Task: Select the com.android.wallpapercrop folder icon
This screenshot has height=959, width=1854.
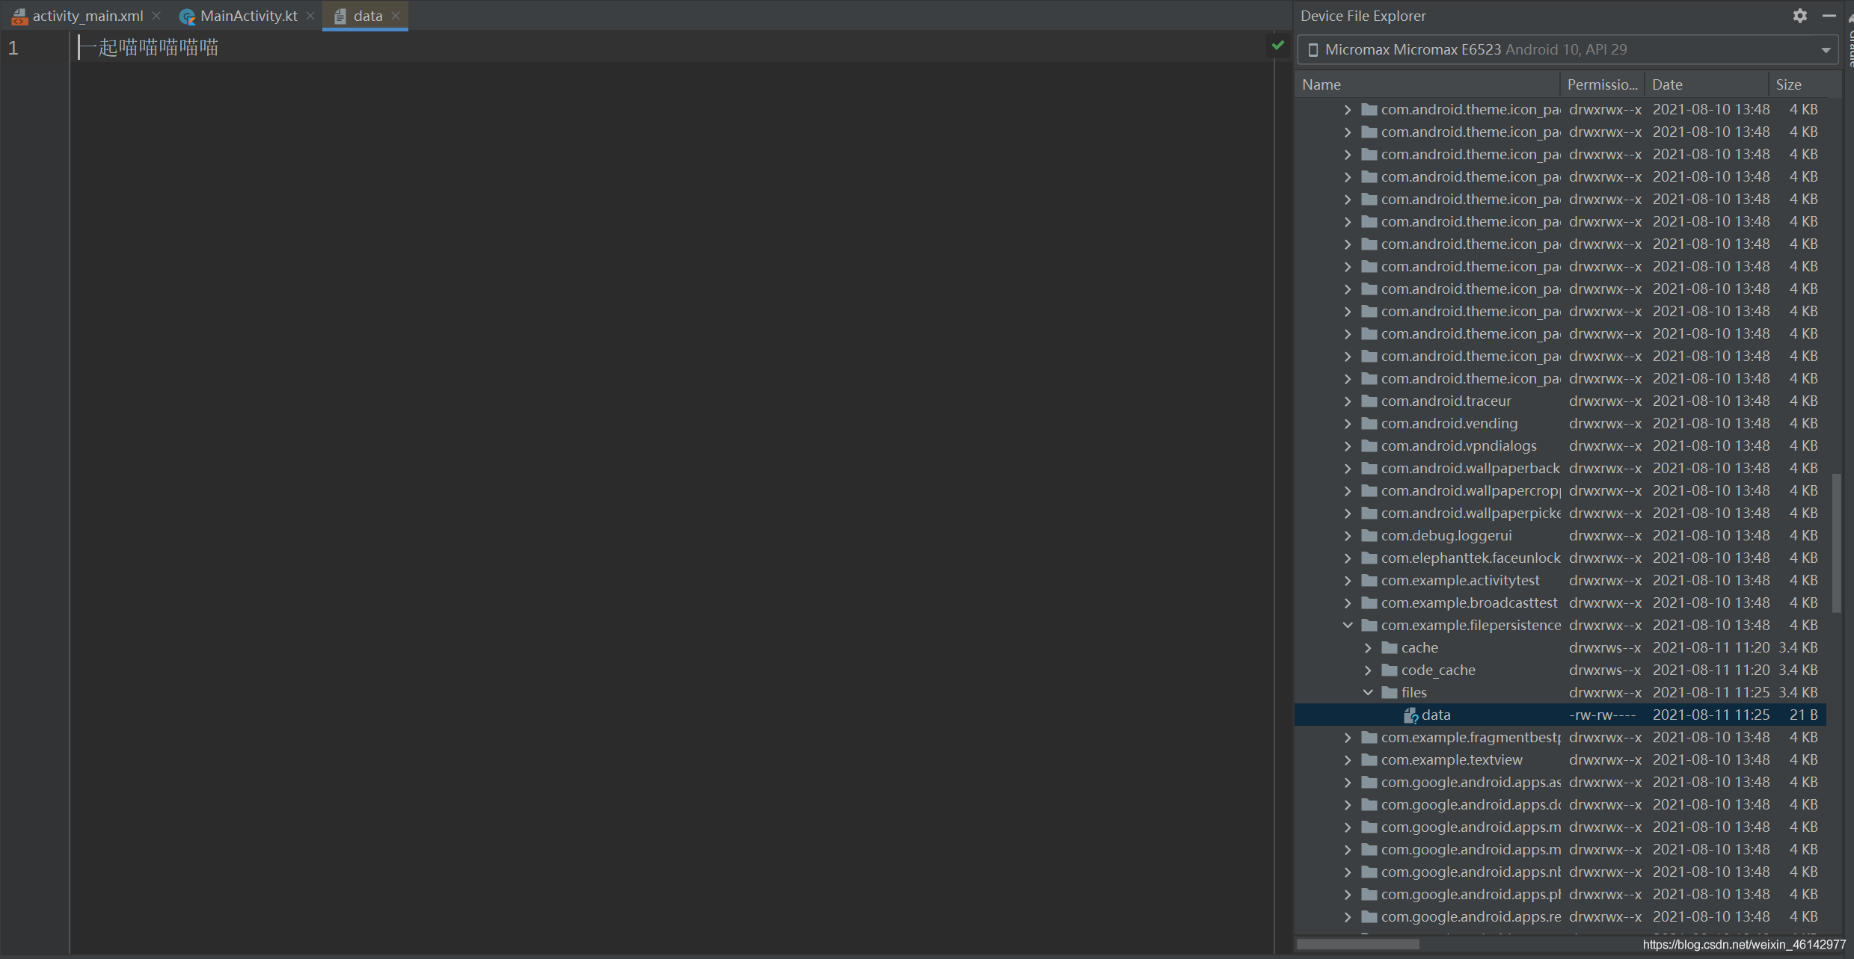Action: click(1369, 491)
